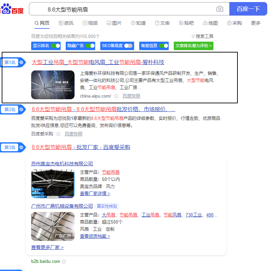The image size is (271, 271).
Task: Click 查看厂家详情 link
Action: pyautogui.click(x=95, y=193)
